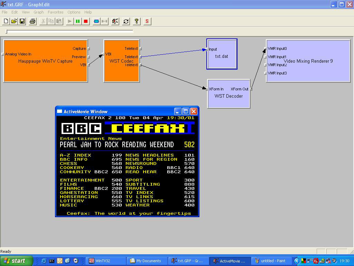Screen dimensions: 354x266
Task: Click the LOTTERY 555 teletext entry
Action: (91, 201)
